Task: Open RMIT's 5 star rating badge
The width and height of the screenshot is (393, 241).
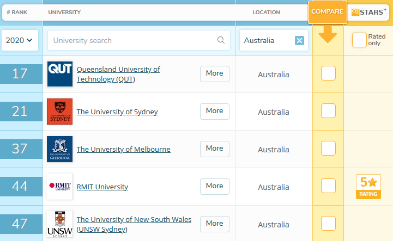Action: [x=368, y=187]
